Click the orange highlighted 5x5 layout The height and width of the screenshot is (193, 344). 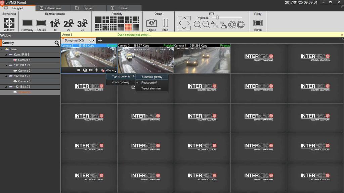pyautogui.click(x=128, y=27)
